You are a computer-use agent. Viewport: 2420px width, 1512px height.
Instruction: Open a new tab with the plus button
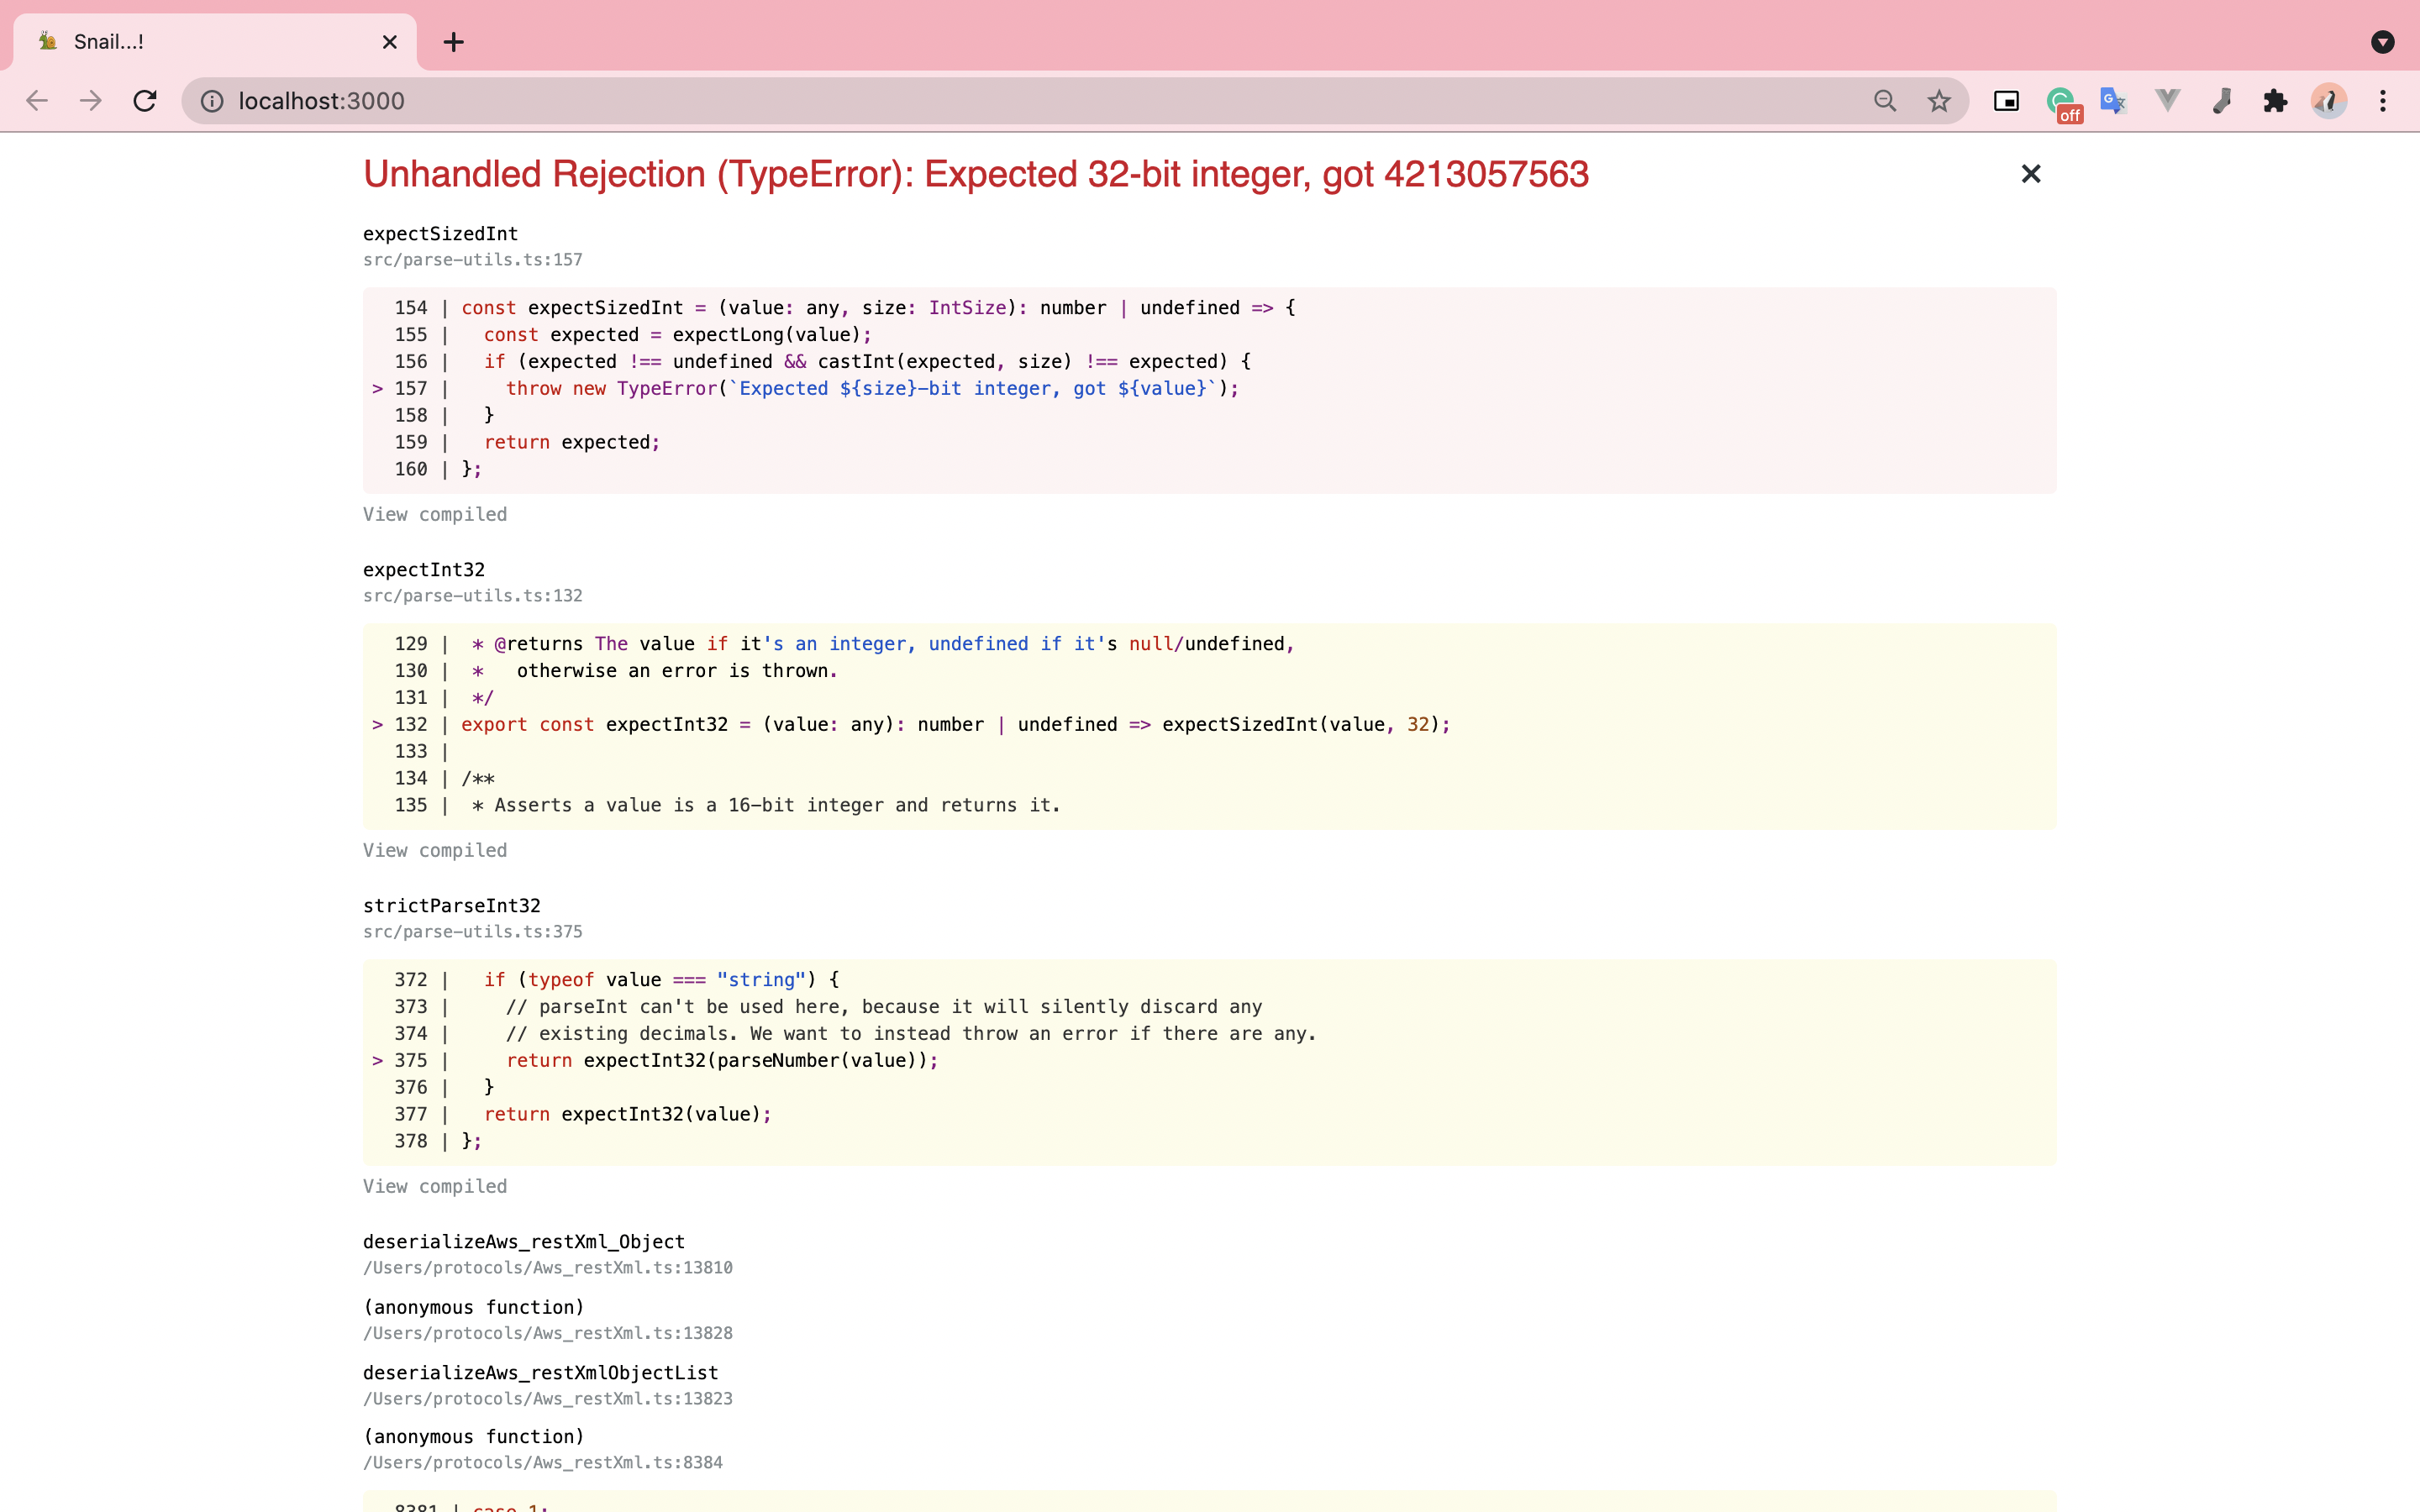click(453, 42)
